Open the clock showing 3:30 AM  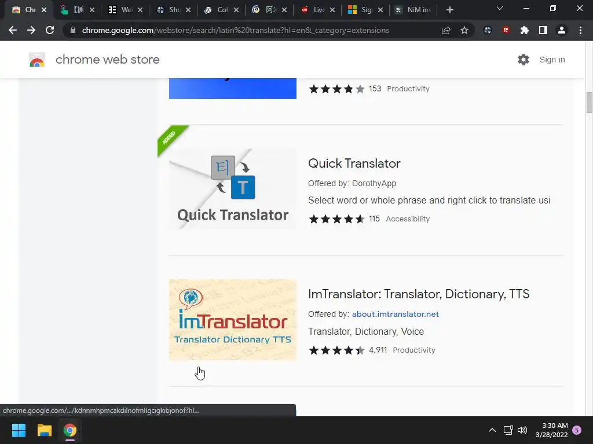pyautogui.click(x=552, y=430)
